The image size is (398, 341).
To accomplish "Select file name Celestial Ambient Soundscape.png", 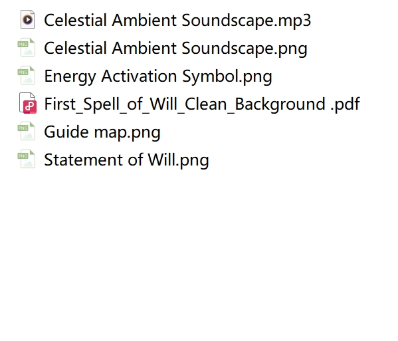I will (175, 49).
